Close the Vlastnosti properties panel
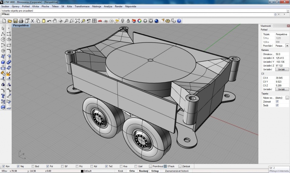This screenshot has width=290, height=173. coord(288,26)
